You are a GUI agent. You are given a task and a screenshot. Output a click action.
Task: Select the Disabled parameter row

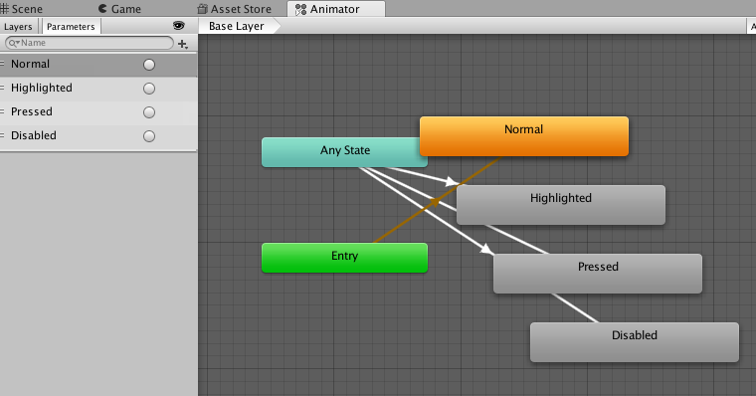98,136
